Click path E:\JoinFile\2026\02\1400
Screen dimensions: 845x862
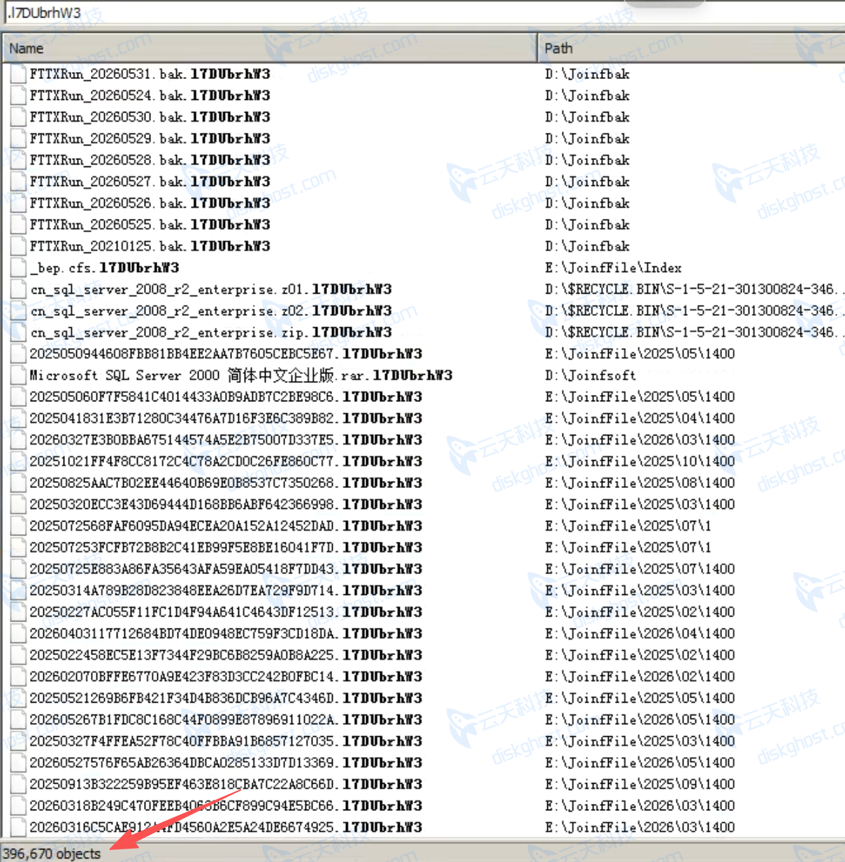[x=640, y=677]
